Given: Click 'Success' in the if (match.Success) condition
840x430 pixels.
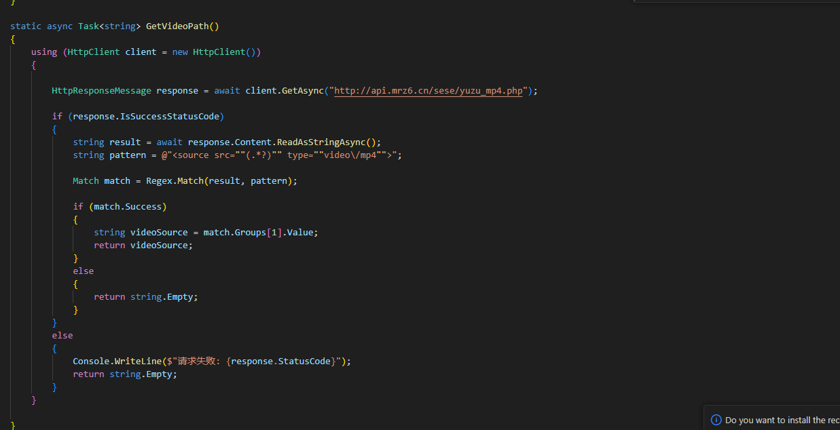Looking at the screenshot, I should [143, 206].
